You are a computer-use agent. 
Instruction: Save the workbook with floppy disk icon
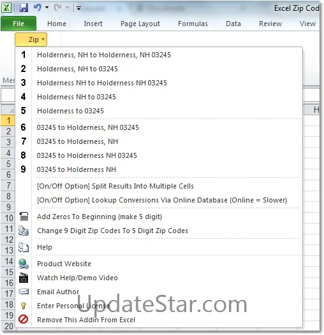[x=24, y=8]
